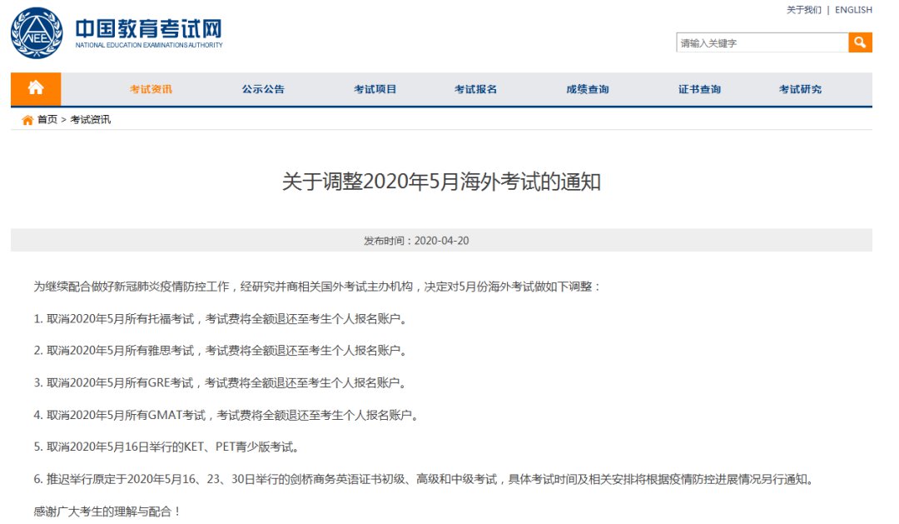Click 考试资讯 in the breadcrumb trail
This screenshot has height=524, width=899.
tap(90, 120)
